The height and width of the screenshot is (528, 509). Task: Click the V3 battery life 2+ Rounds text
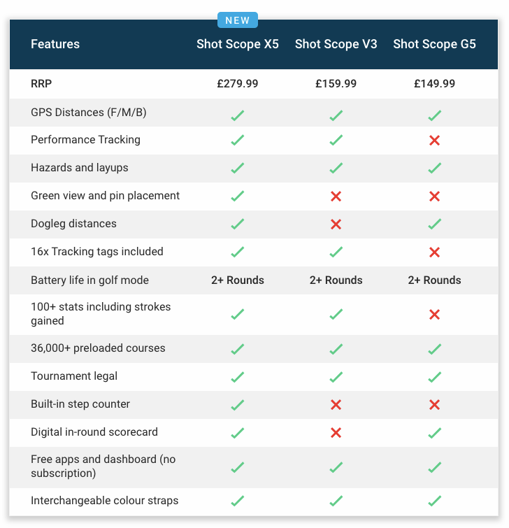[x=336, y=280]
